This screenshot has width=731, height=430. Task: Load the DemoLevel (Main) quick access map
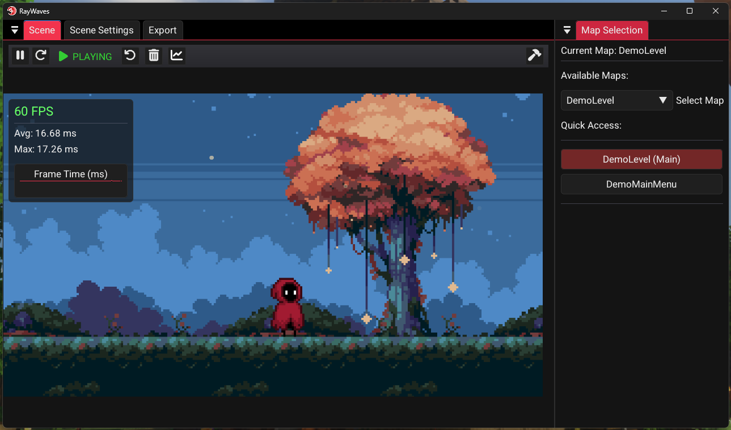(641, 159)
